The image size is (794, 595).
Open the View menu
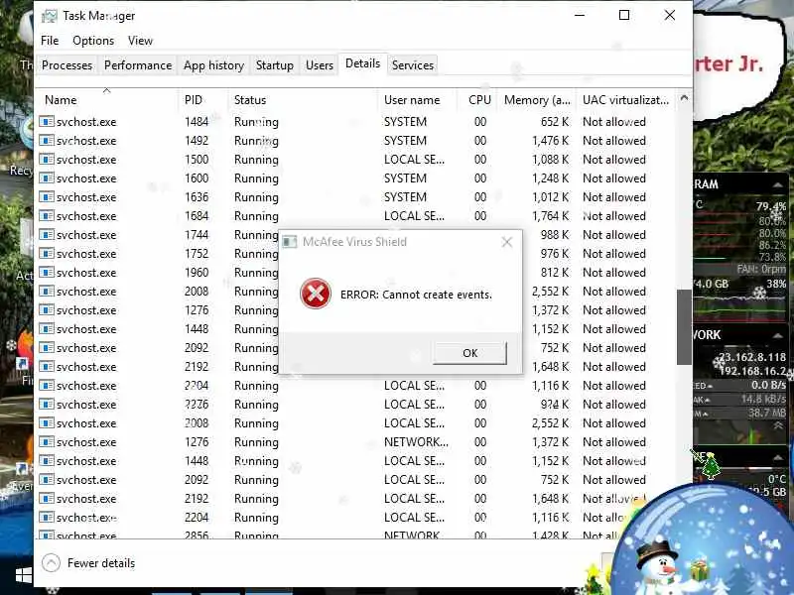[x=140, y=41]
